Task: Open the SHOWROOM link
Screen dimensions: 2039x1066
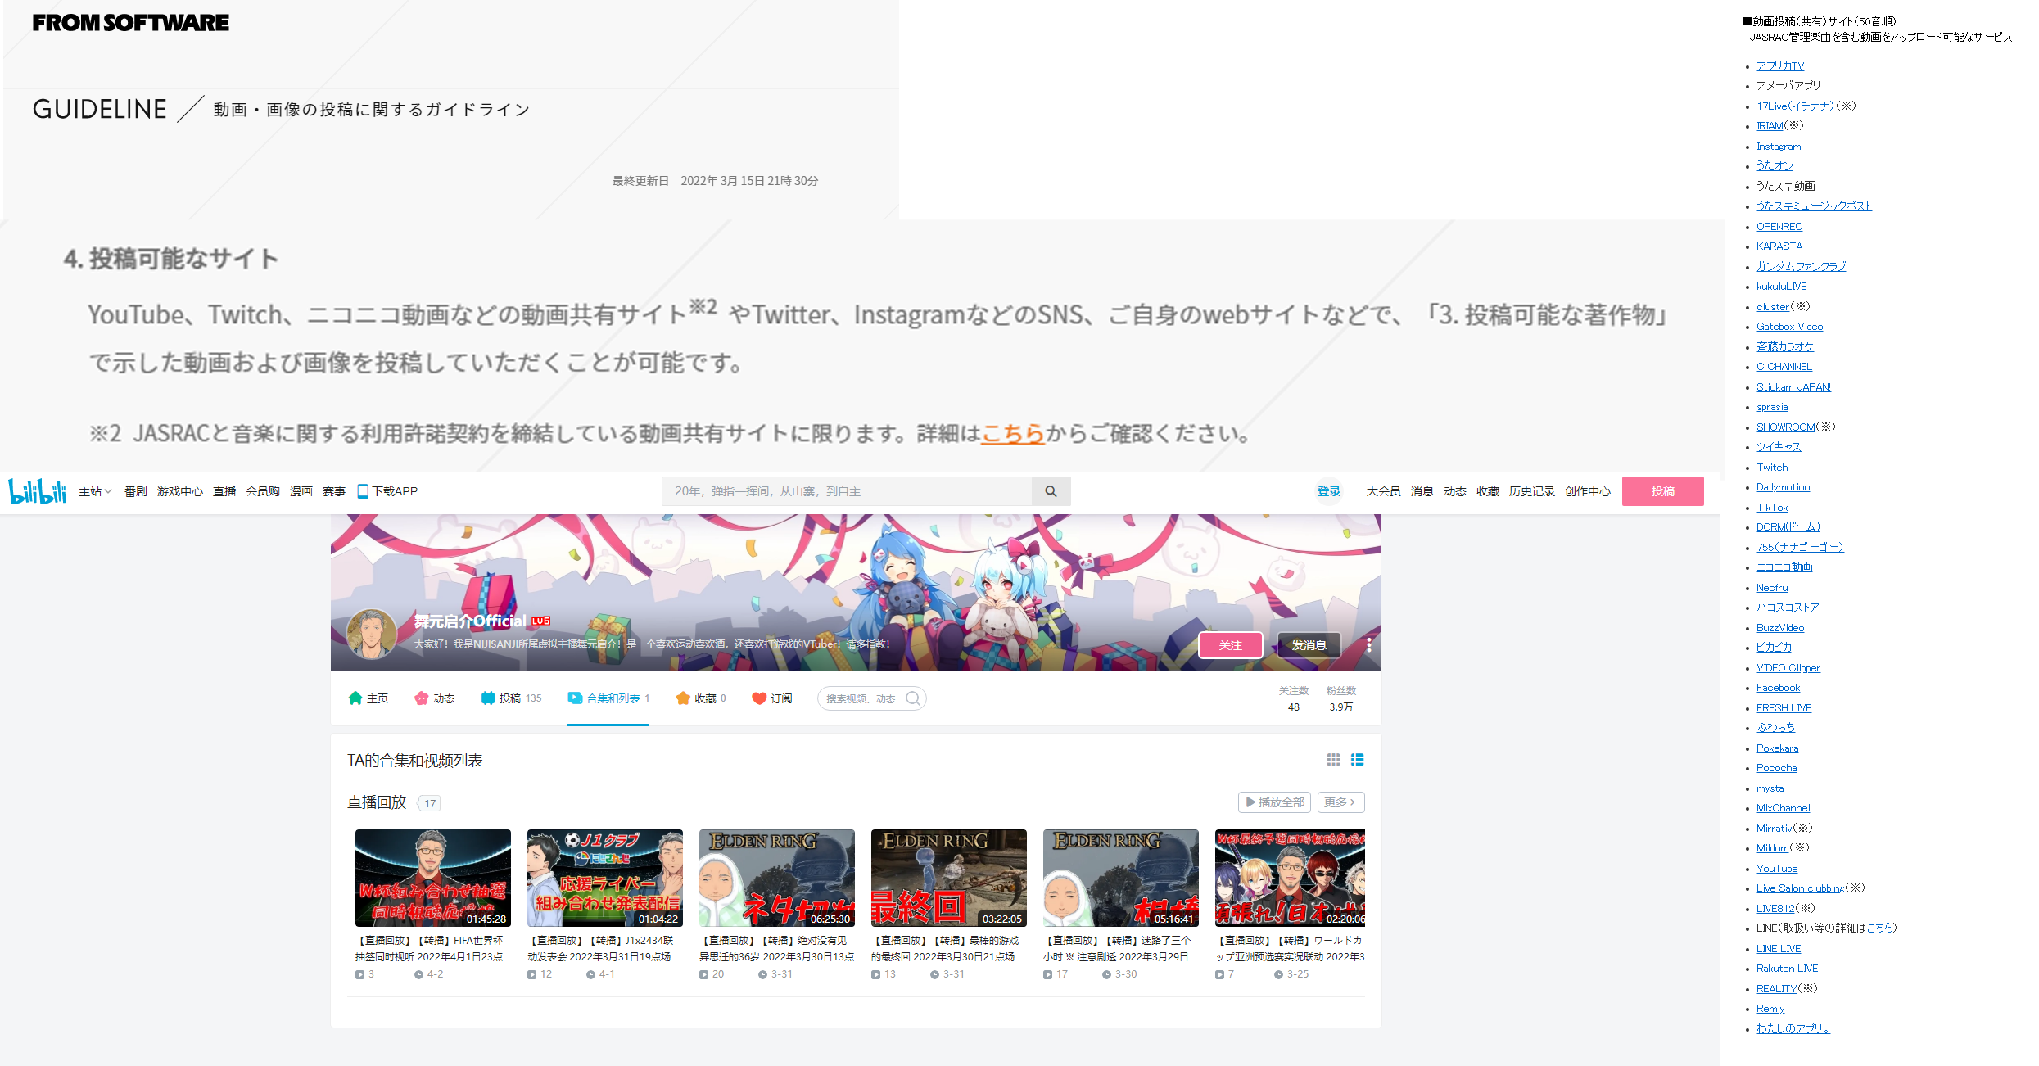Action: pos(1785,427)
